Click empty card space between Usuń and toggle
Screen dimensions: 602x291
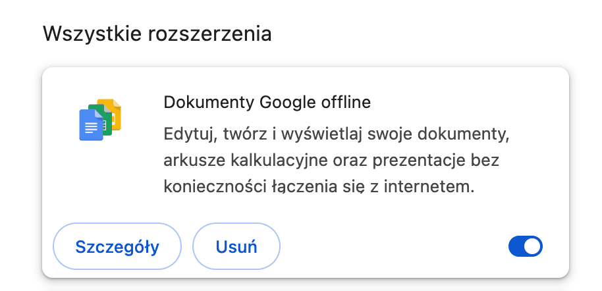[x=393, y=246]
